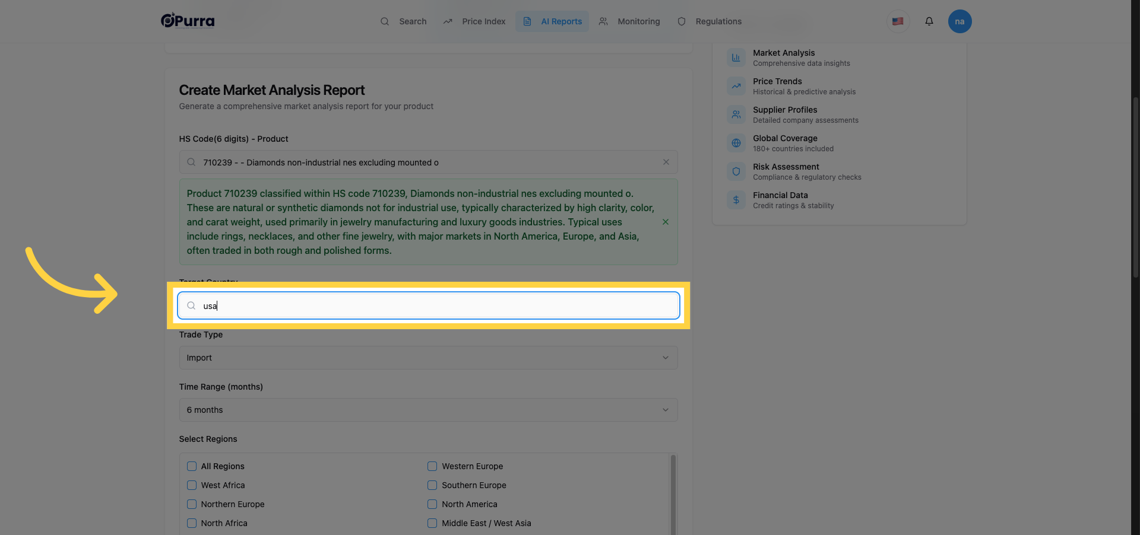Click the HS Code product input
The height and width of the screenshot is (535, 1140).
(428, 162)
